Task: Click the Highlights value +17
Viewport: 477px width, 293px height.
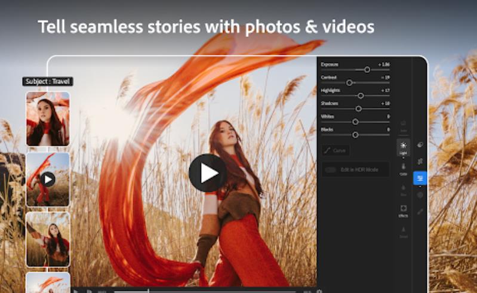Action: click(386, 90)
